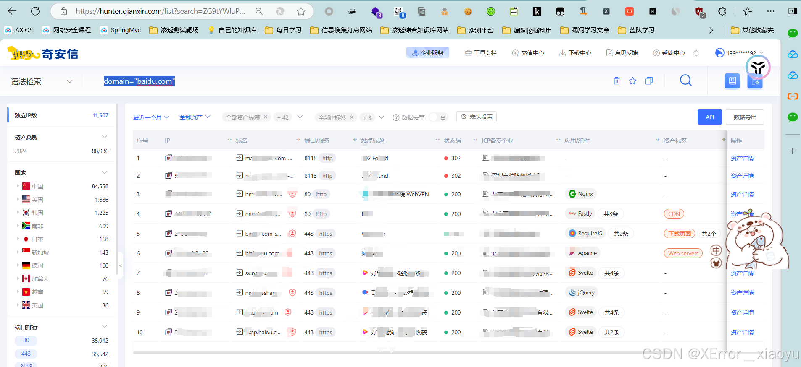Open 资产详情 link for row 1
Viewport: 801px width, 367px height.
click(x=742, y=158)
